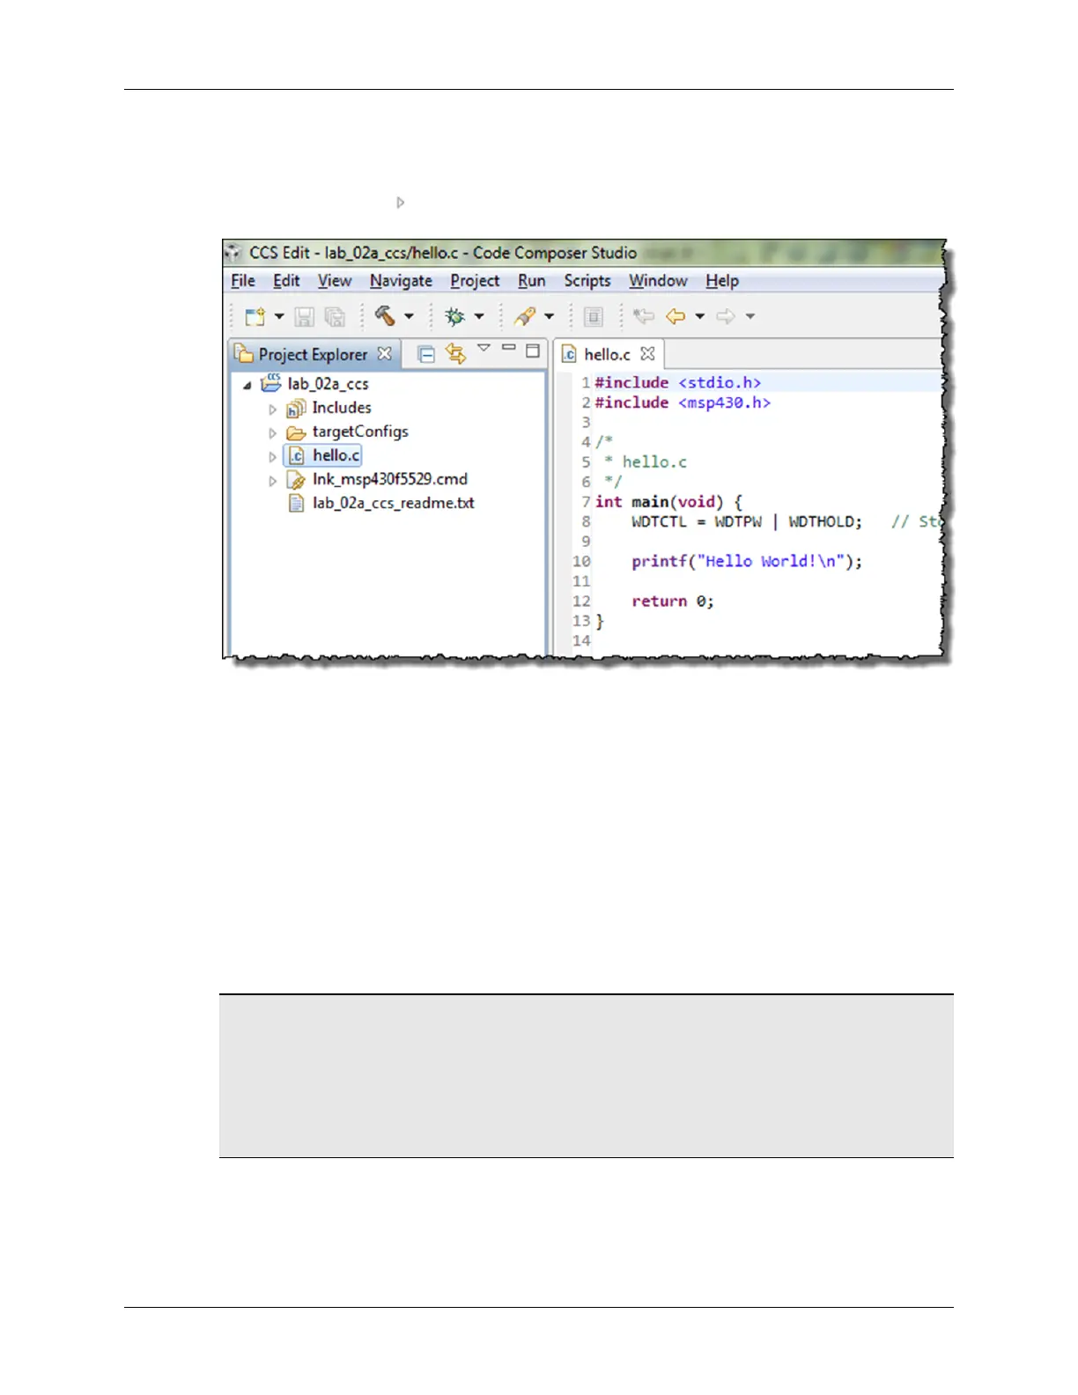
Task: Click the printf("Hello World!\n") line
Action: pyautogui.click(x=747, y=562)
